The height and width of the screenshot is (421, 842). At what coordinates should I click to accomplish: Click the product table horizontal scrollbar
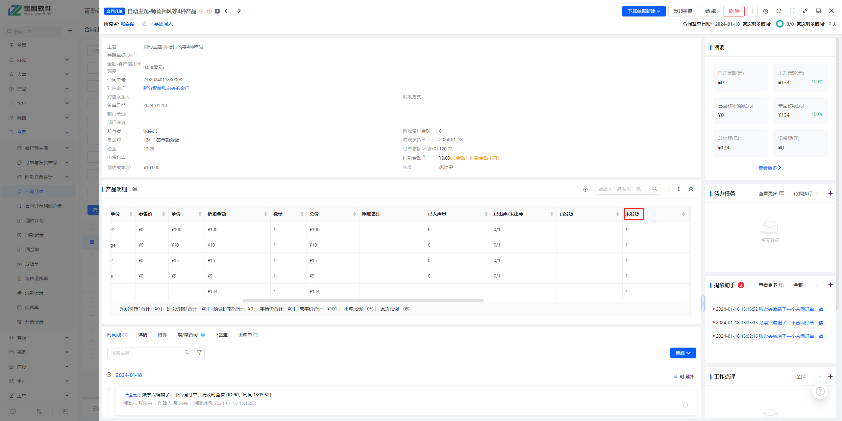coord(363,301)
